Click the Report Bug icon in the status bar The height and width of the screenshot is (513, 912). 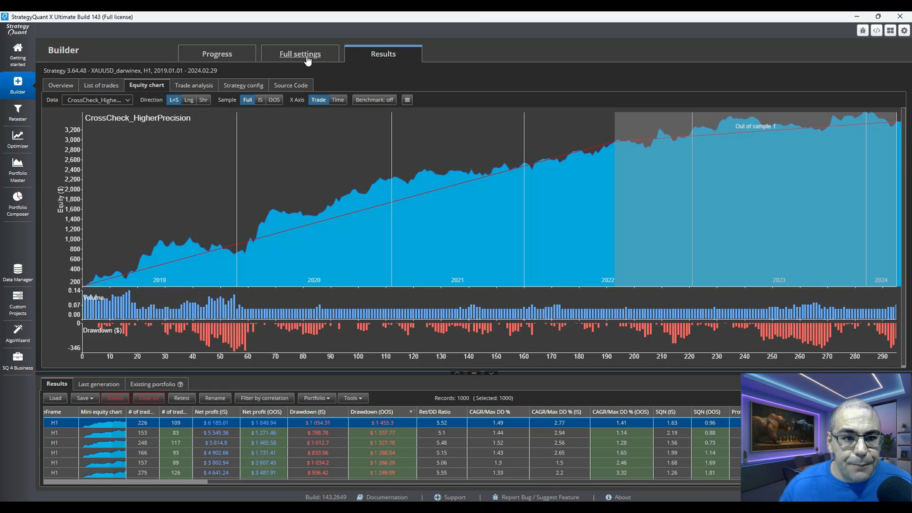point(495,497)
